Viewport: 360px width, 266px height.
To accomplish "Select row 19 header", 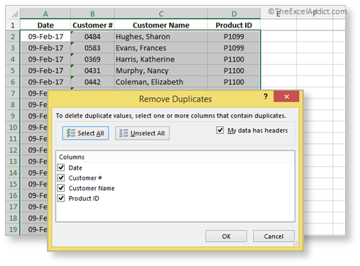I will click(x=13, y=229).
